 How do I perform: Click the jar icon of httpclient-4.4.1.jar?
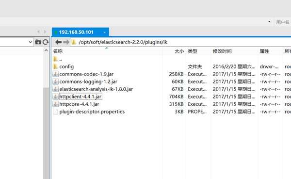coord(55,97)
